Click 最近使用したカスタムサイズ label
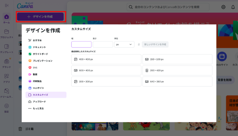Viewport: 238px width, 136px height. click(83, 51)
